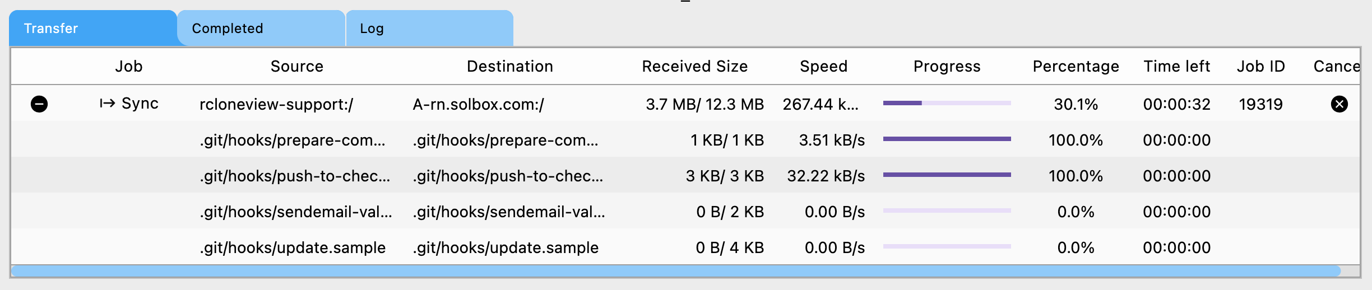
Task: Click the Speed column header
Action: point(823,67)
